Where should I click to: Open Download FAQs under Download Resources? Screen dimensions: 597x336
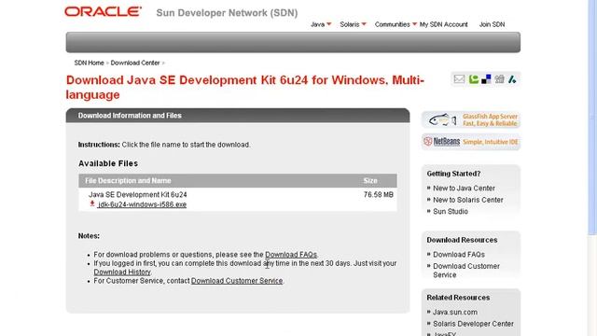coord(459,255)
